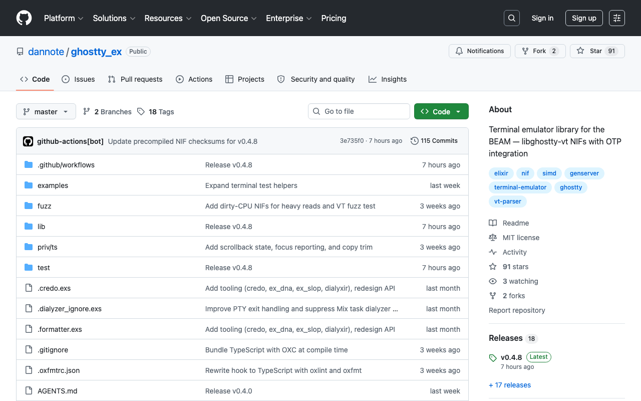
Task: Click the folder icon beside fuzz
Action: [29, 206]
